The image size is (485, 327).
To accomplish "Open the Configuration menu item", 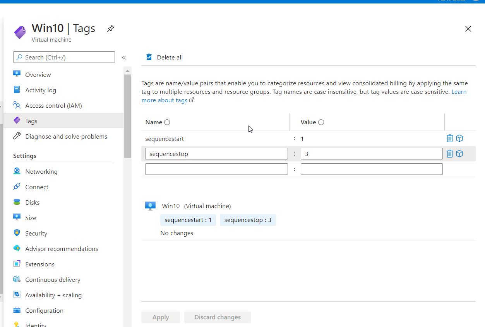I will 44,311.
